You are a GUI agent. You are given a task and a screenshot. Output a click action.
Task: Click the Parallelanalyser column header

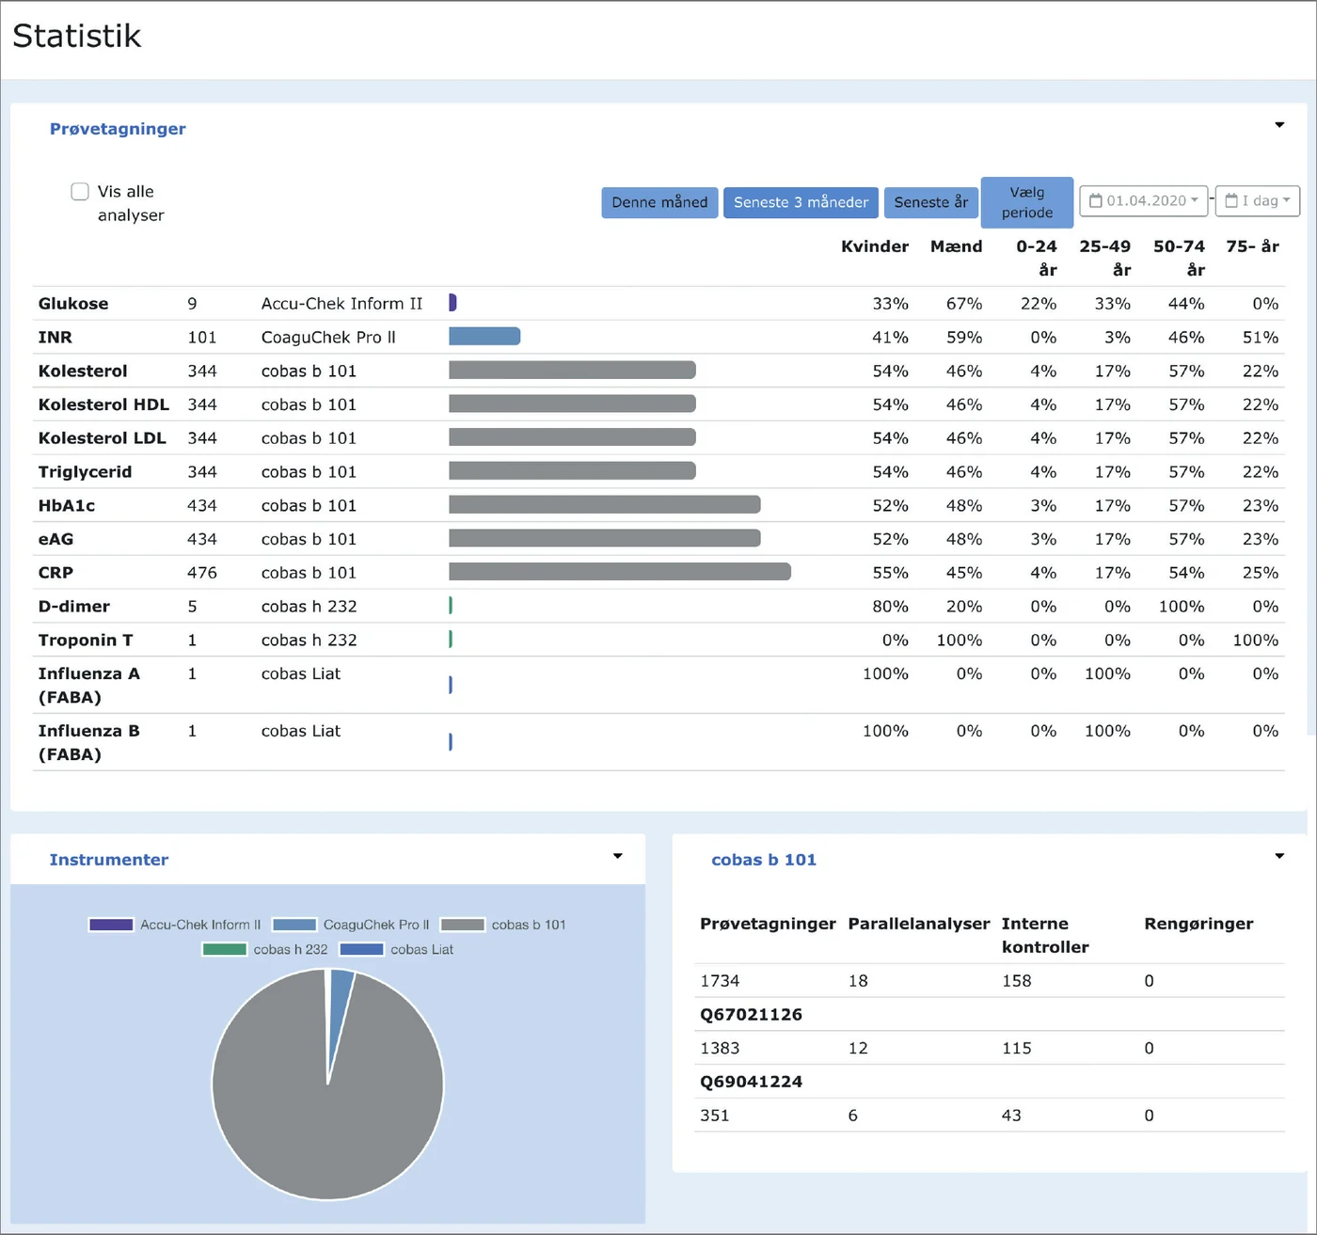[919, 924]
